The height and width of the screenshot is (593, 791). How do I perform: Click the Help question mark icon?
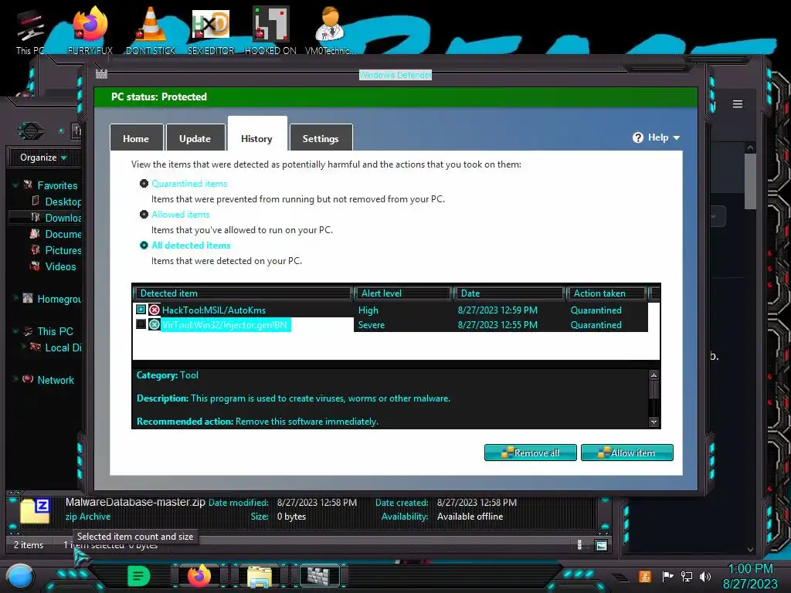pos(637,137)
